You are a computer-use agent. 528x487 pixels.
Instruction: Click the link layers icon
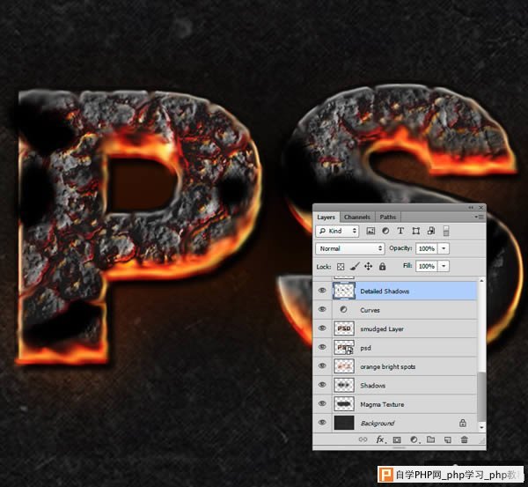[363, 439]
